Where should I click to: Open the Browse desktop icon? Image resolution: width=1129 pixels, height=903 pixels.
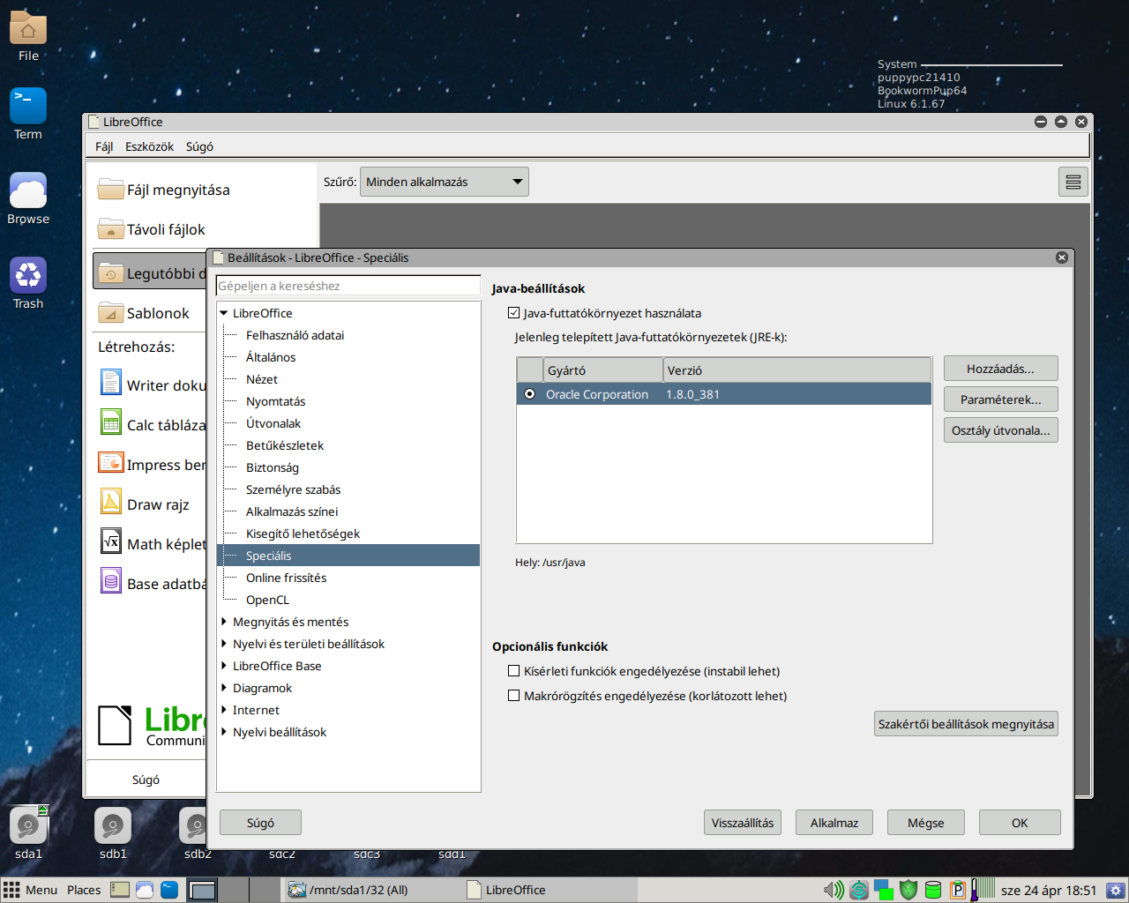[28, 190]
